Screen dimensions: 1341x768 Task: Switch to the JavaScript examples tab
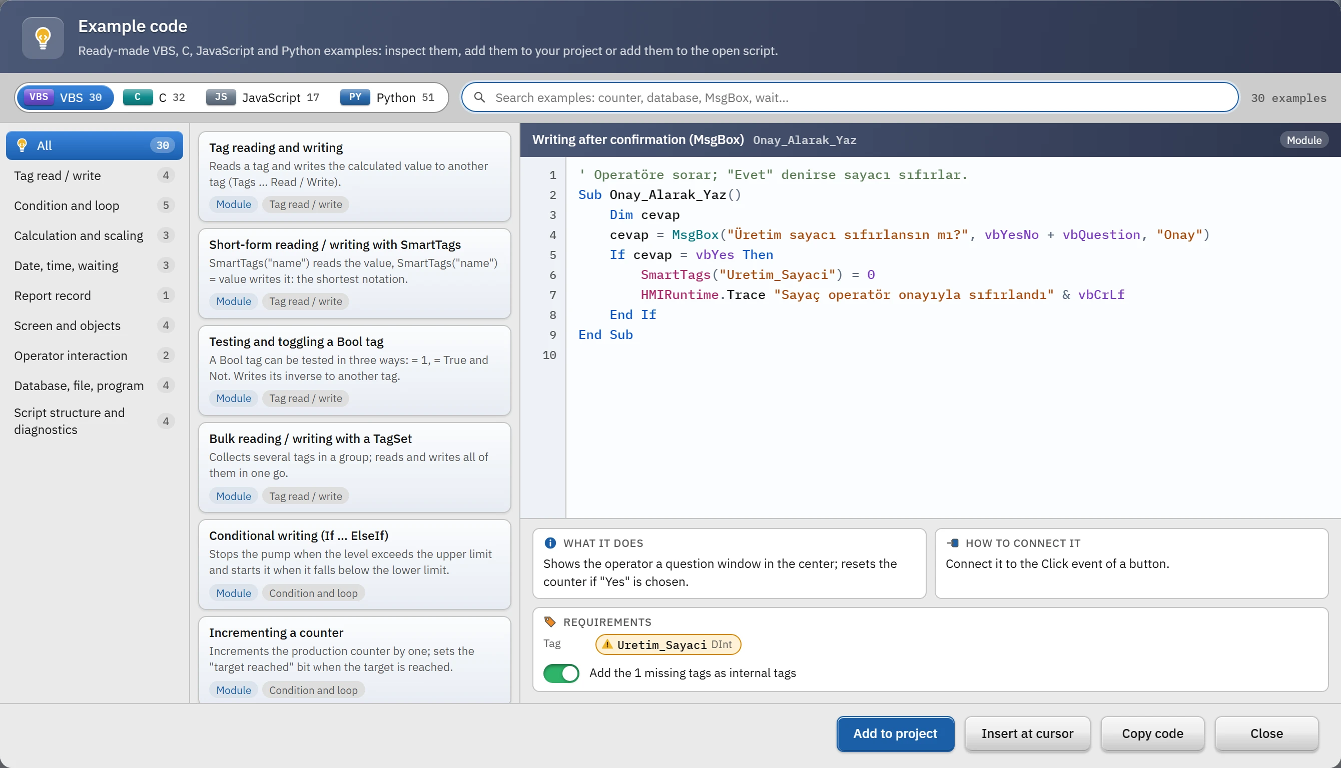tap(263, 97)
